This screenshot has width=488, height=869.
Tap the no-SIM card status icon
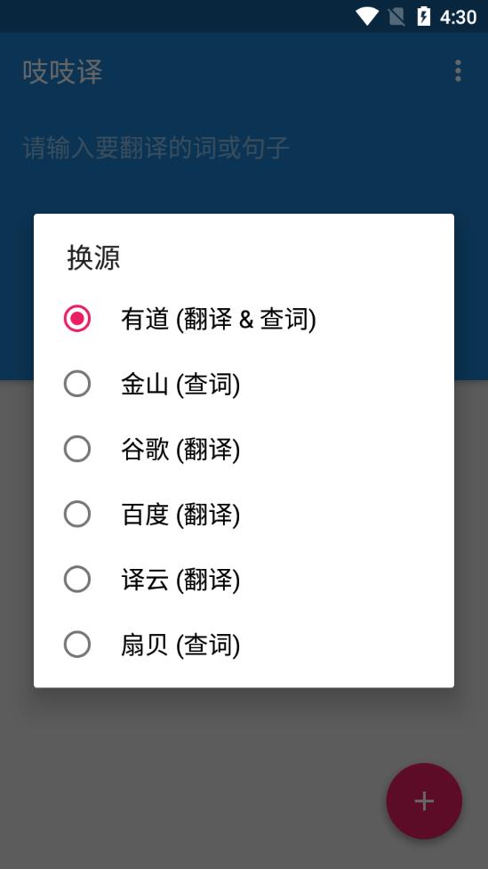coord(396,17)
